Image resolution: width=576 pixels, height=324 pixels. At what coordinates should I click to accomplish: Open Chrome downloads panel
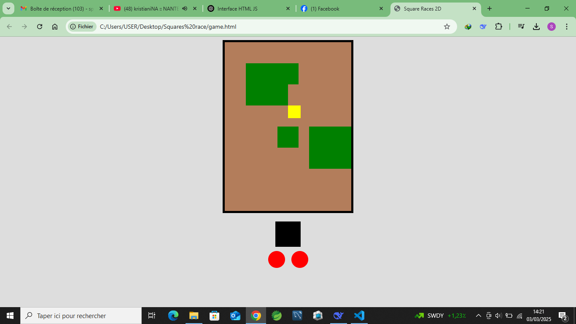point(536,27)
